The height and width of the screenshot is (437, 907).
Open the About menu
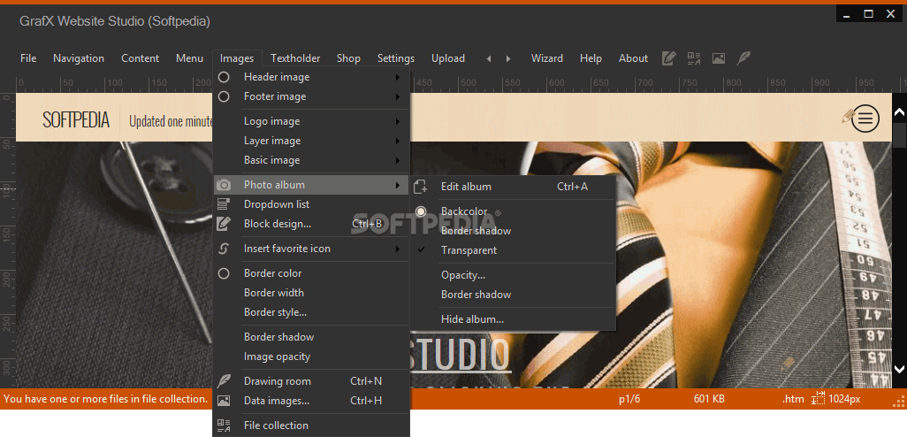coord(633,58)
